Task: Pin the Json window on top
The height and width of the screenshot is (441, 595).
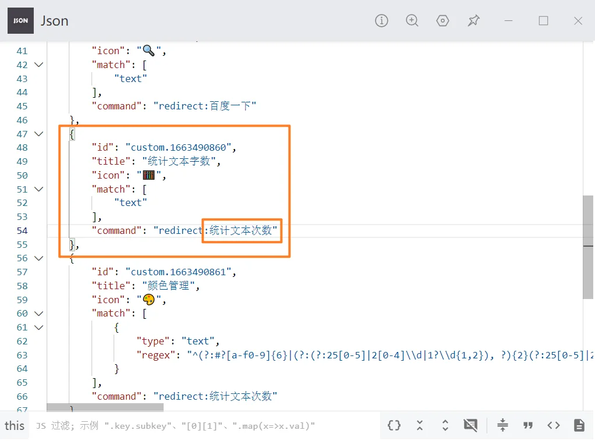Action: tap(473, 21)
